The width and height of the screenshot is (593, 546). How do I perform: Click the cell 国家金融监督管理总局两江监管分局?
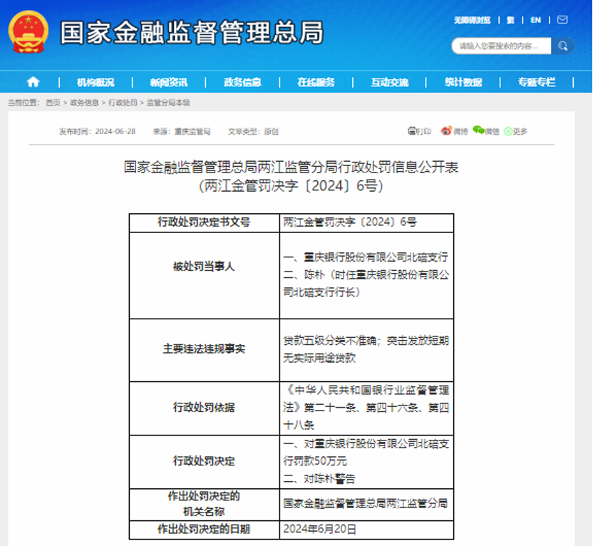(x=366, y=503)
